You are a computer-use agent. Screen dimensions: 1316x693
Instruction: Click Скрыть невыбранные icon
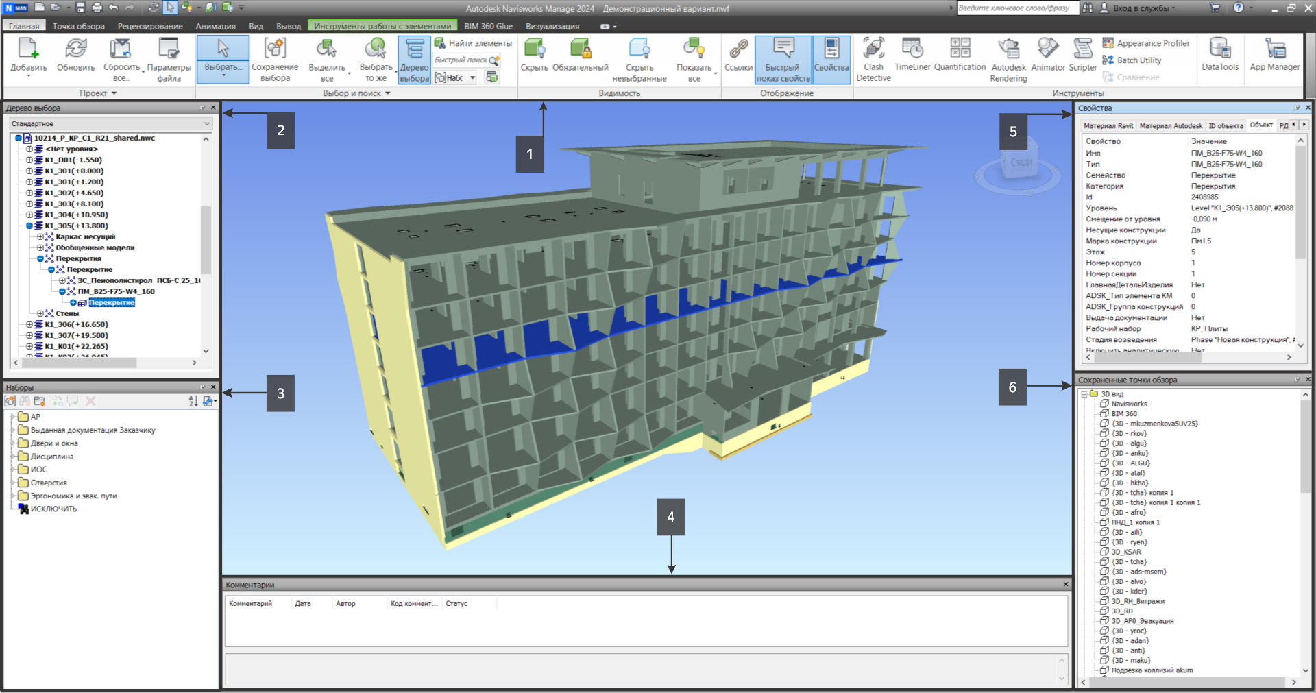click(639, 49)
